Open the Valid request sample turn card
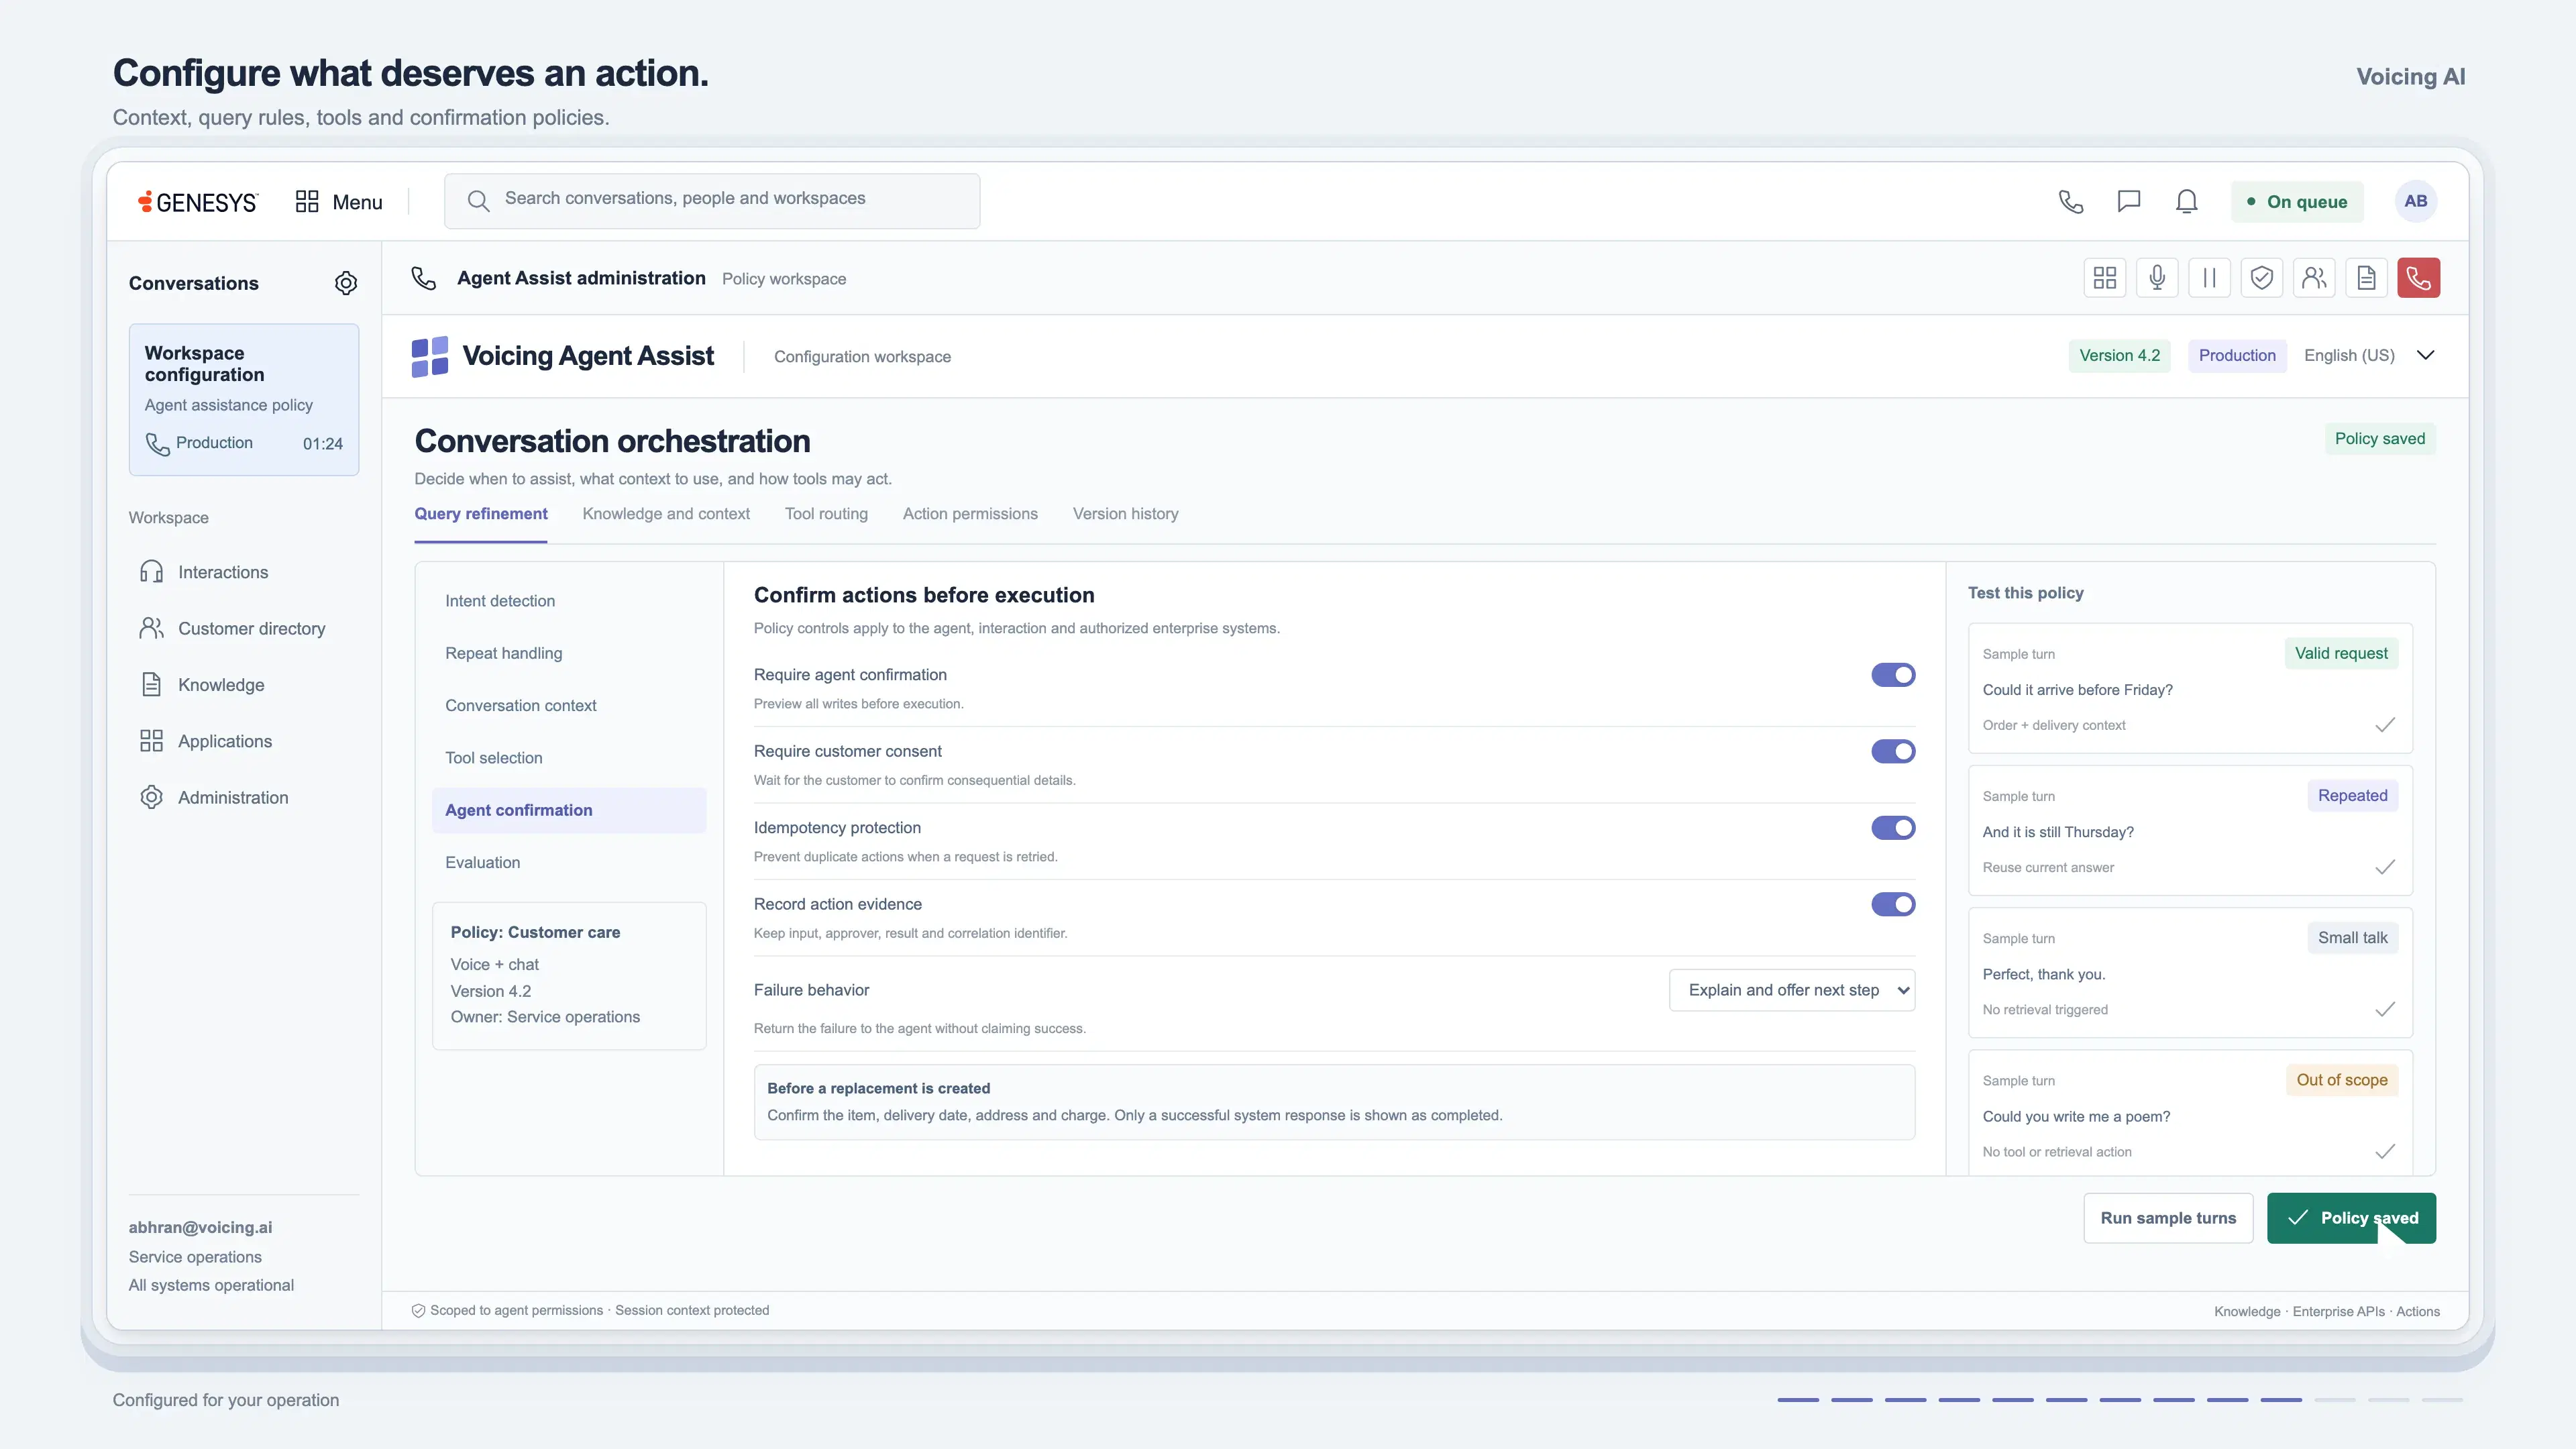Viewport: 2576px width, 1449px height. tap(2190, 688)
